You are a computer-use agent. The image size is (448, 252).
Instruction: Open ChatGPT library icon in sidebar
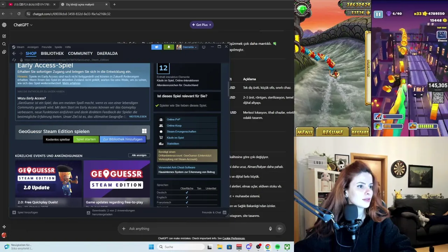(4, 52)
